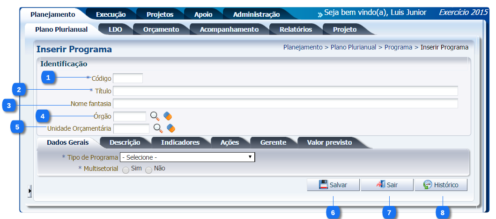Viewport: 496px width, 219px height.
Task: Save the program with Salvar button
Action: [333, 185]
